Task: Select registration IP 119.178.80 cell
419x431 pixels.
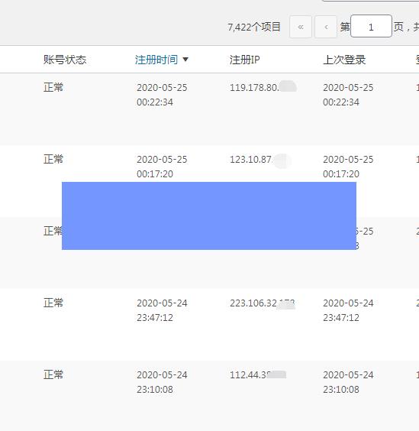Action: [263, 87]
